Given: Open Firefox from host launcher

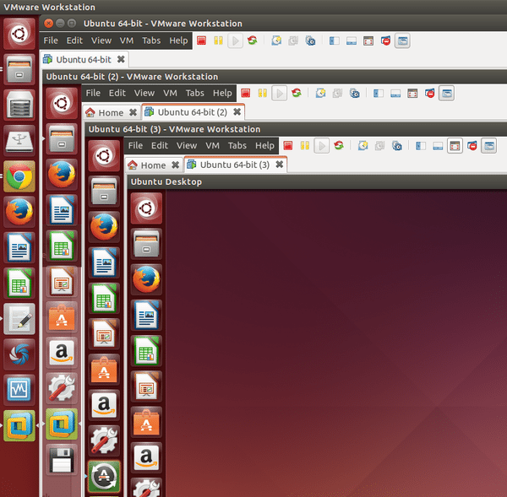Looking at the screenshot, I should pyautogui.click(x=19, y=212).
